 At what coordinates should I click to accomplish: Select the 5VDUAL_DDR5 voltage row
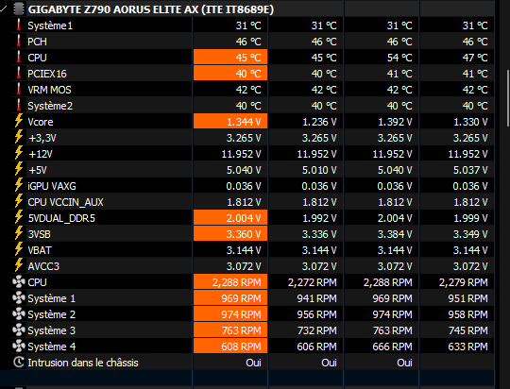coord(246,218)
